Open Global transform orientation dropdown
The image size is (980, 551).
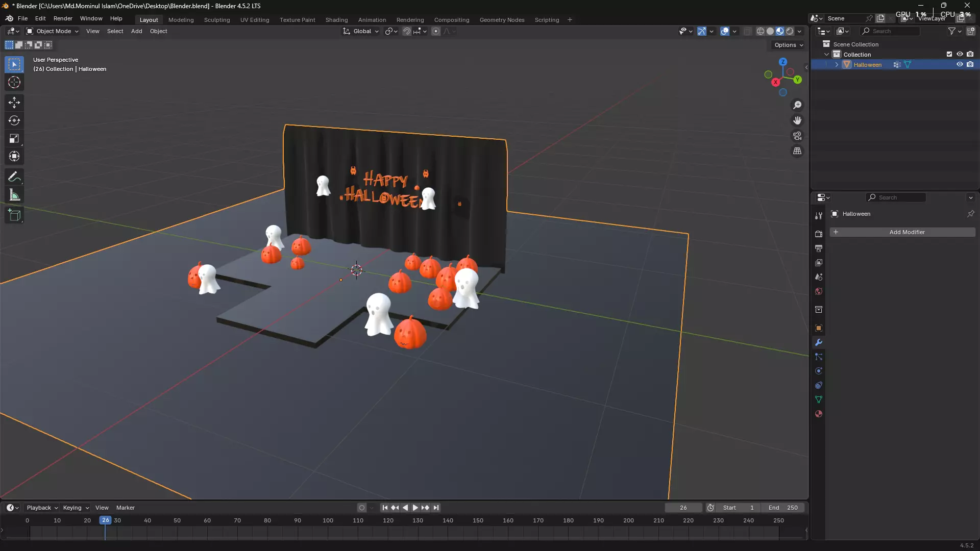pyautogui.click(x=361, y=31)
